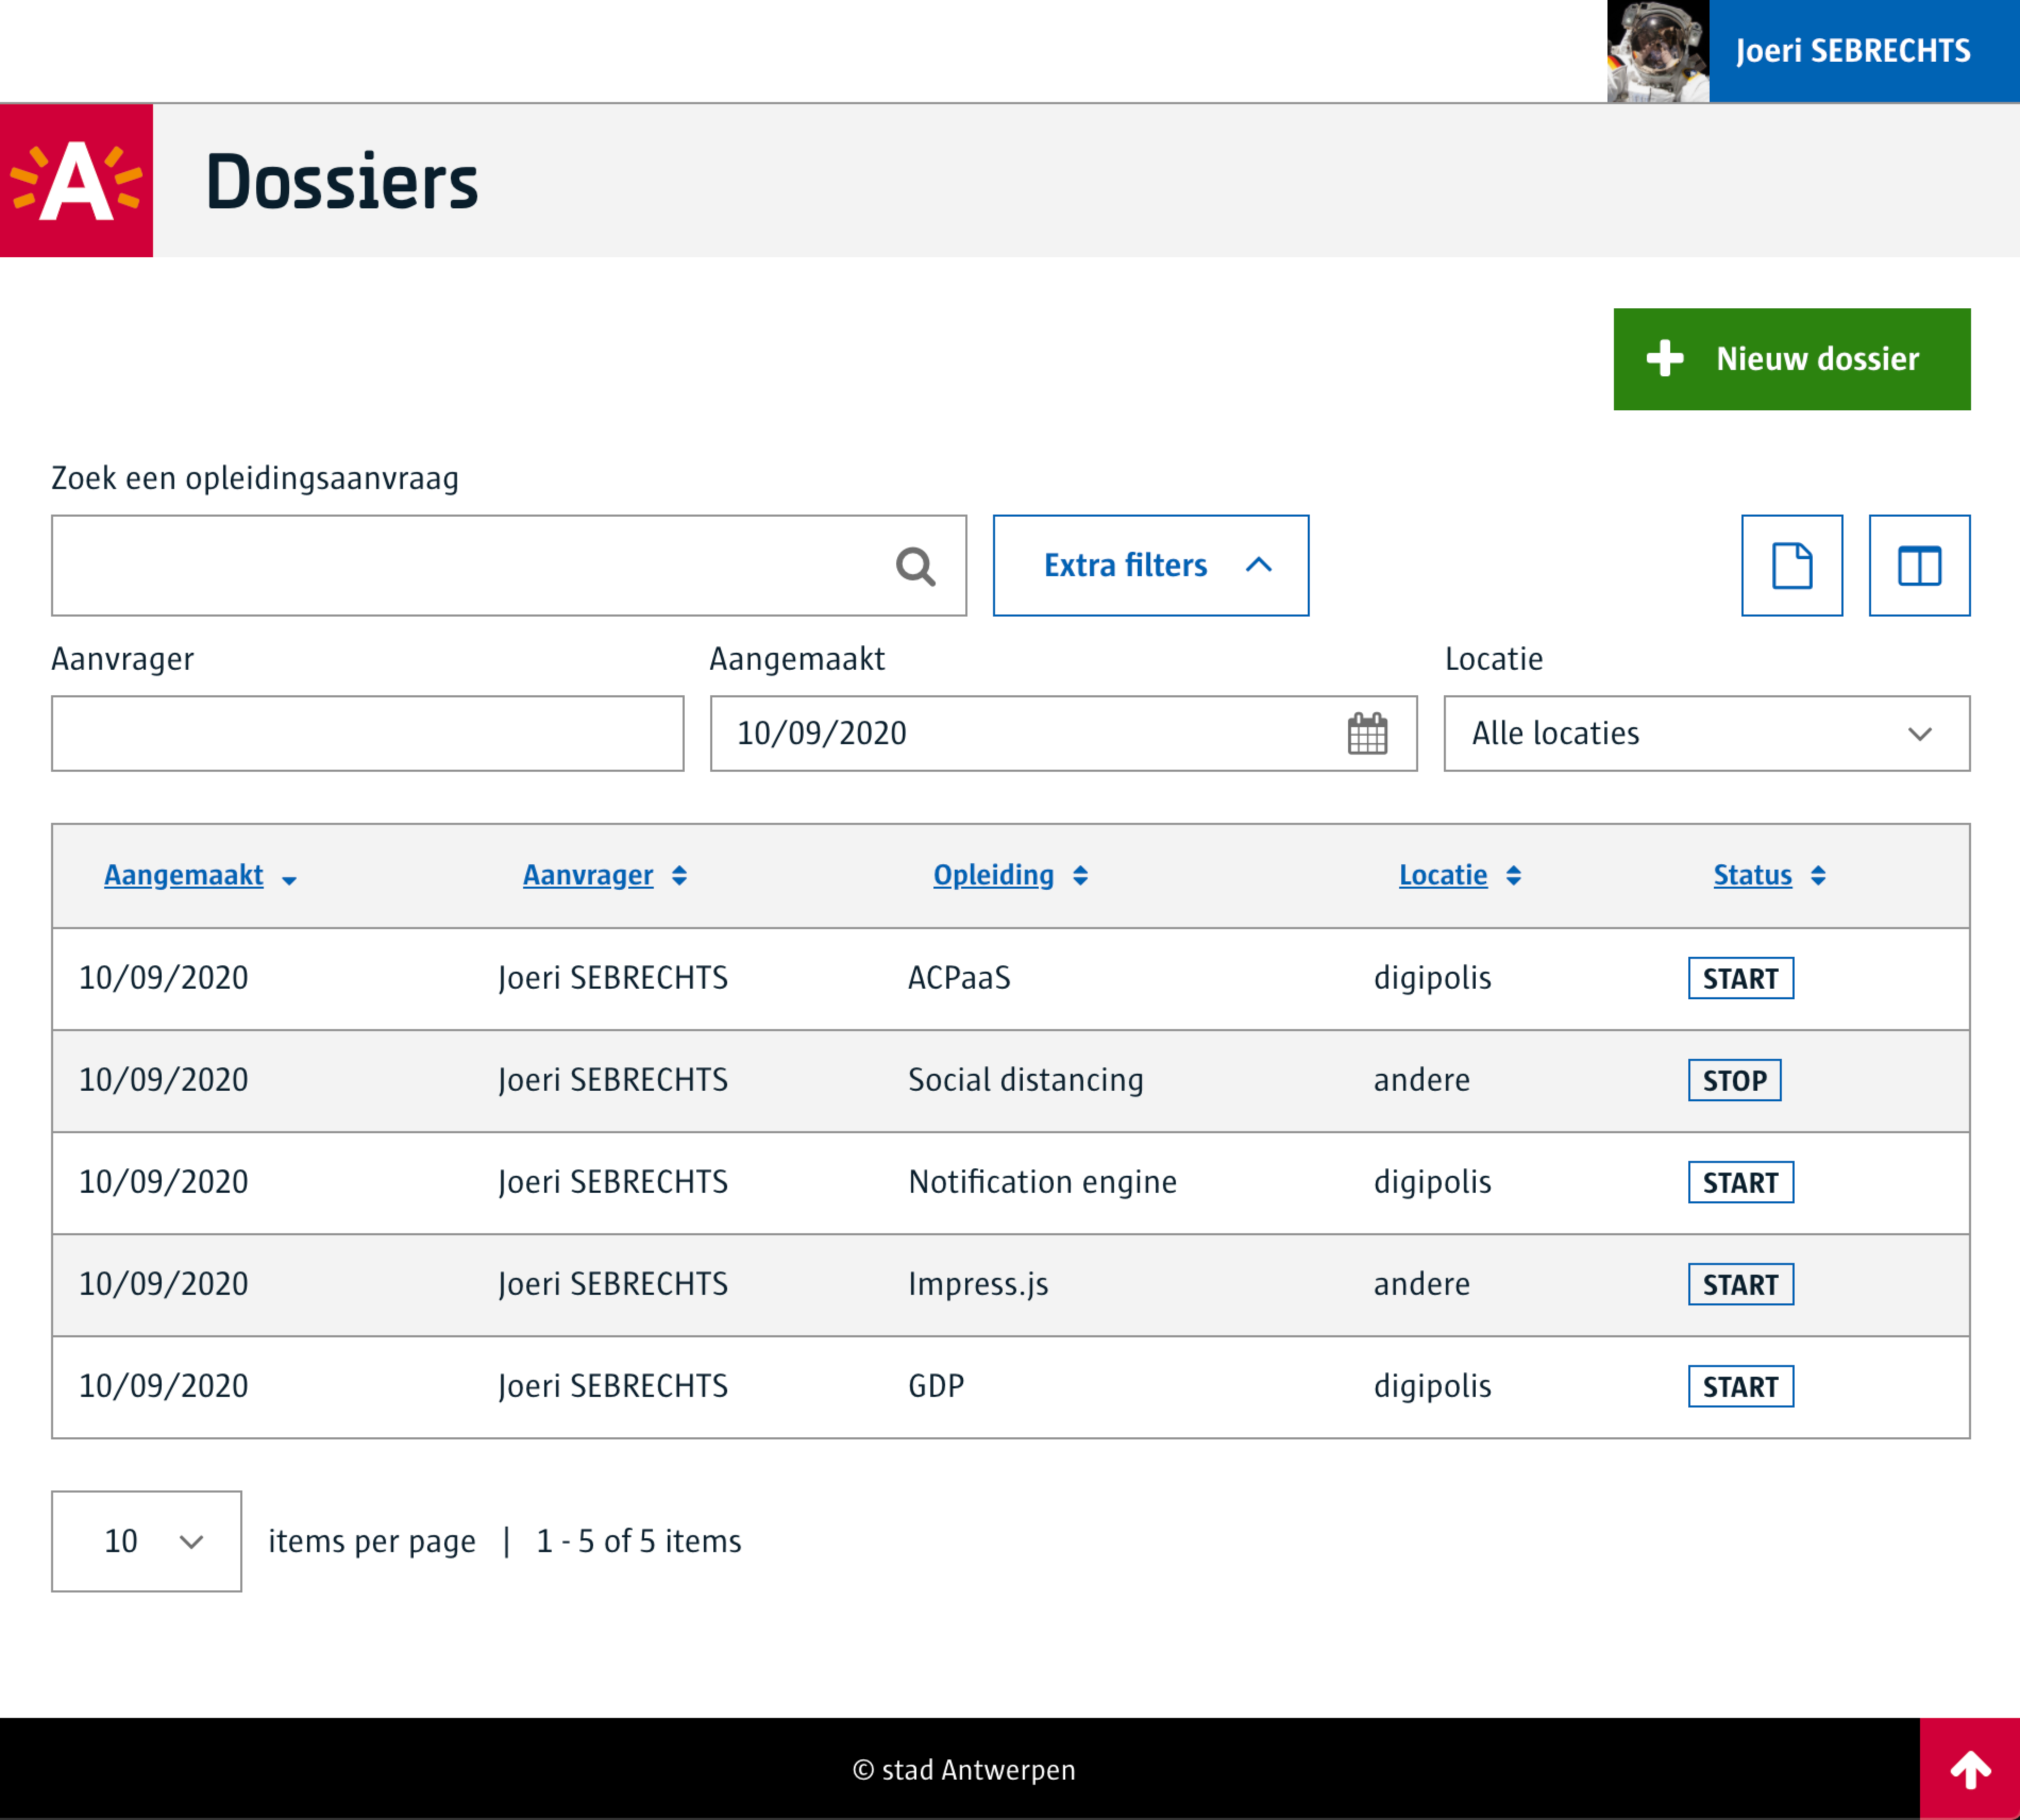Viewport: 2020px width, 1820px height.
Task: Click the stad Antwerpen copyright text
Action: point(964,1770)
